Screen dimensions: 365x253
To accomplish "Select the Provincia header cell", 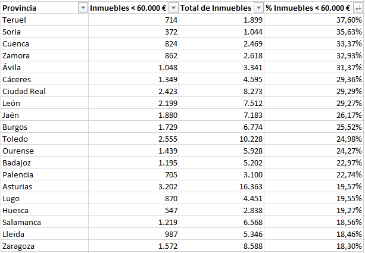I will pyautogui.click(x=45, y=8).
